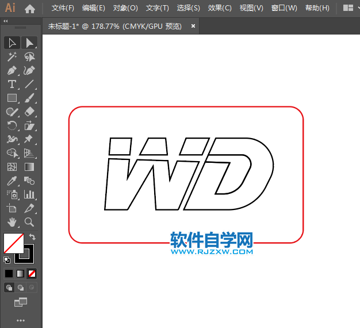Screen dimensions: 360x328
Task: Pick the Gradient tool
Action: tap(29, 167)
